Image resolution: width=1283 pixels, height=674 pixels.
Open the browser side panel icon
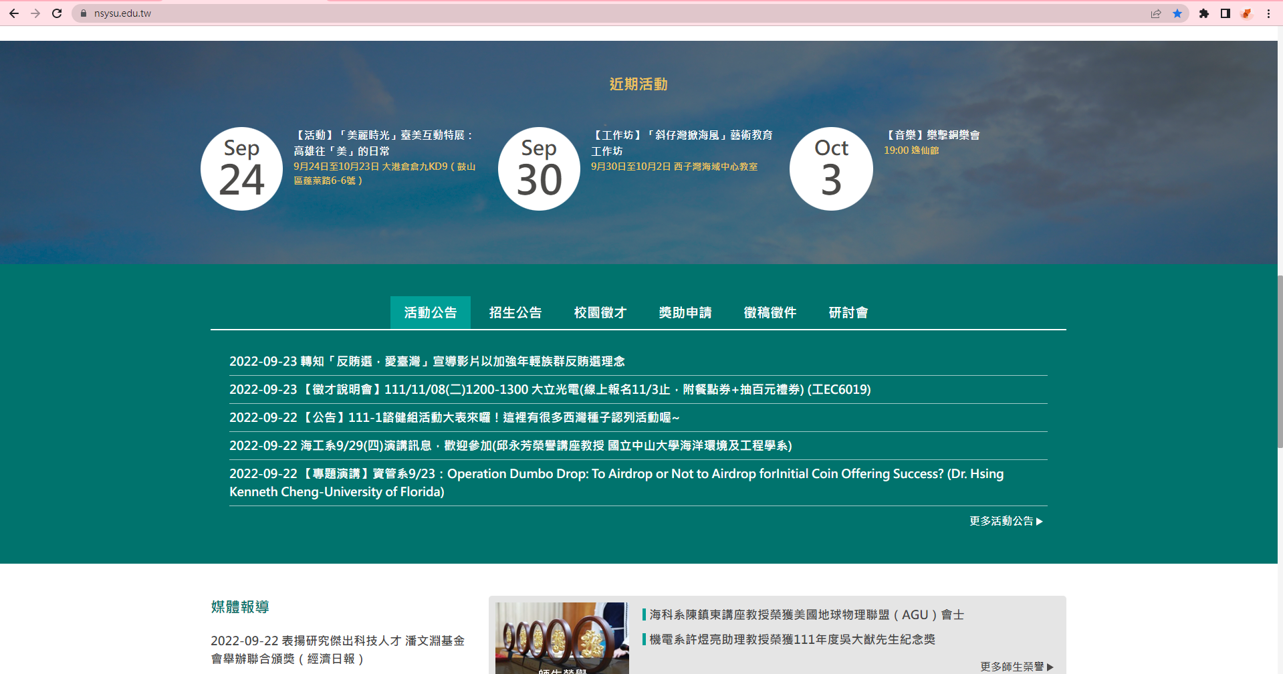1226,13
